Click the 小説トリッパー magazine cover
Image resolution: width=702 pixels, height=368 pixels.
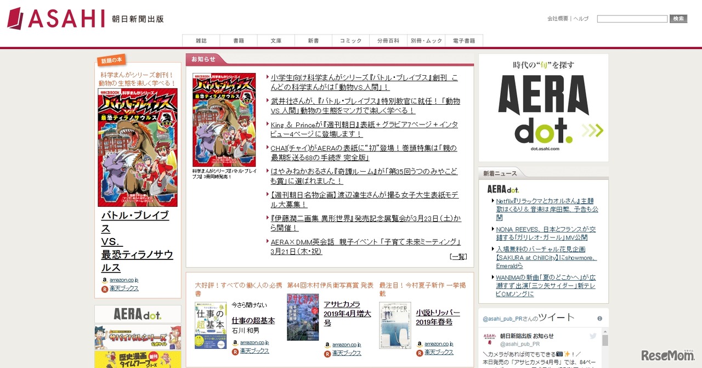395,325
